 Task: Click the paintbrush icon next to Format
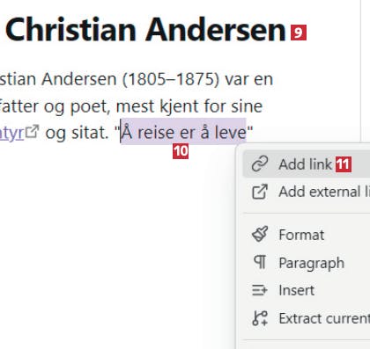click(260, 234)
